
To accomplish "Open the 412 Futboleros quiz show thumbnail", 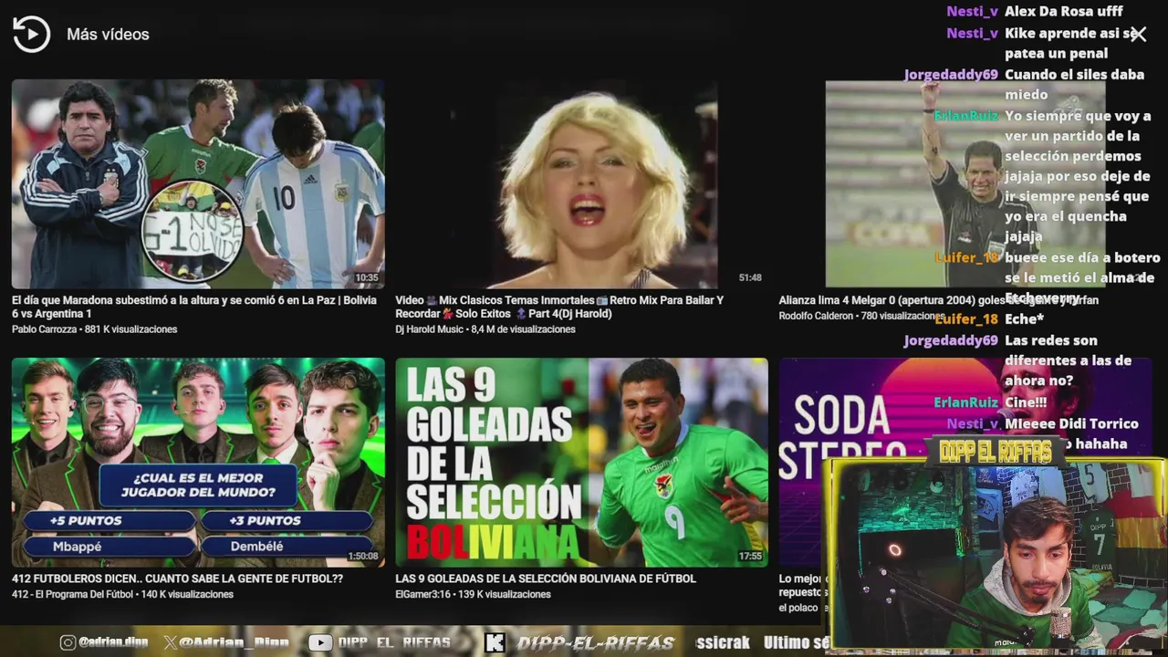I will click(x=198, y=462).
